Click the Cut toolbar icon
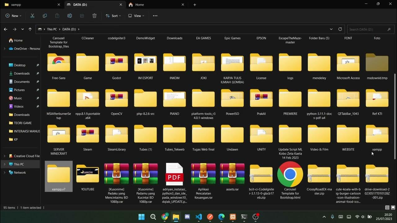Image resolution: width=397 pixels, height=223 pixels. click(32, 16)
